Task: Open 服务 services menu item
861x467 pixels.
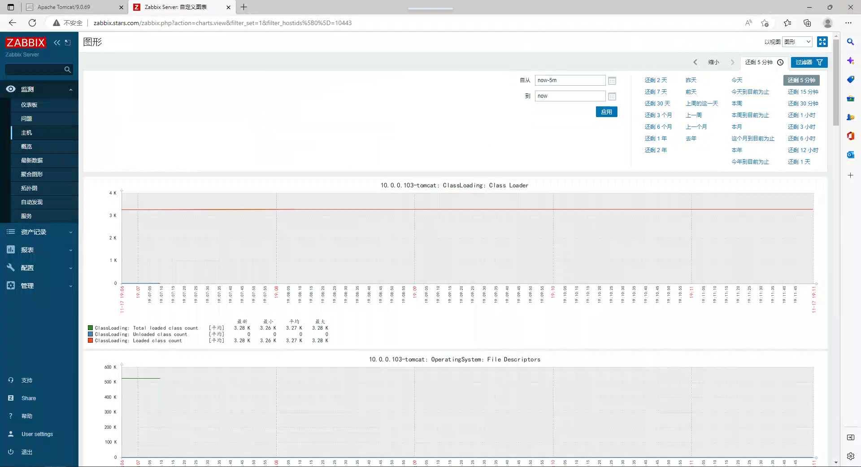Action: point(26,216)
